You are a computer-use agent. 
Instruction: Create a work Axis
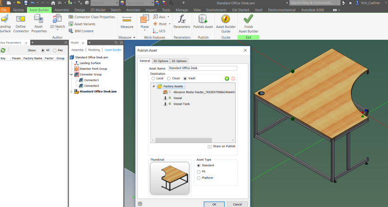[x=159, y=17]
